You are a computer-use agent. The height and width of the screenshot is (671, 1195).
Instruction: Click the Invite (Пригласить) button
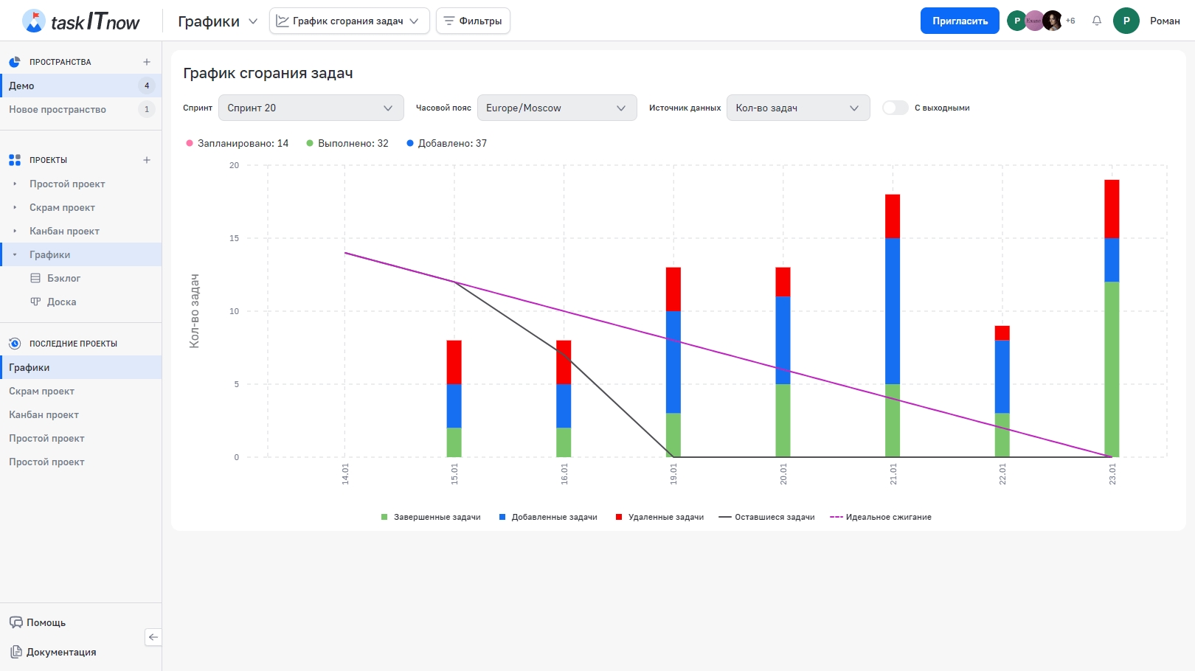(x=959, y=21)
